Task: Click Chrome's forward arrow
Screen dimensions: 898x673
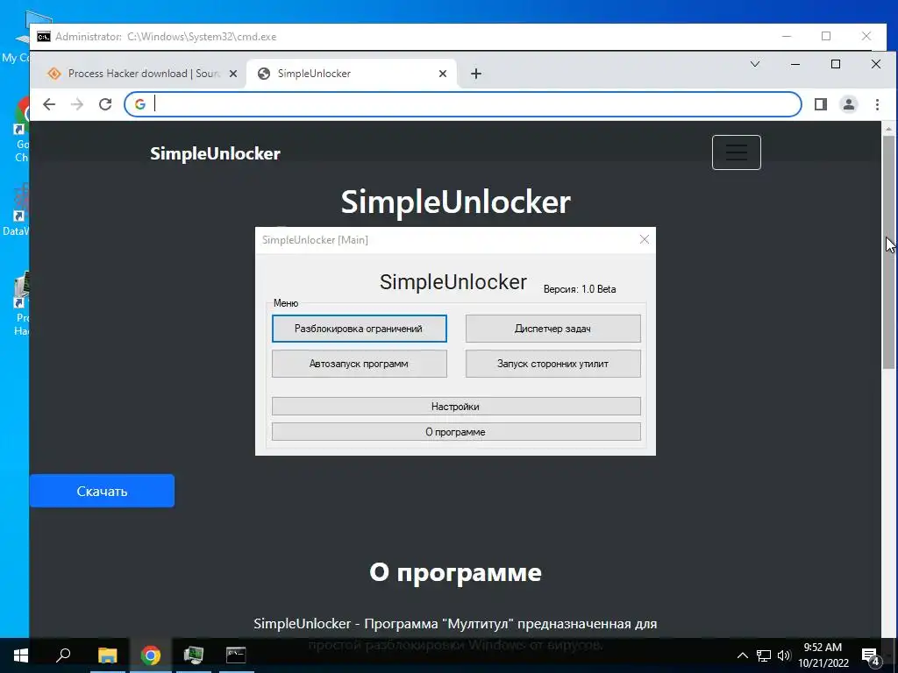Action: [x=77, y=104]
